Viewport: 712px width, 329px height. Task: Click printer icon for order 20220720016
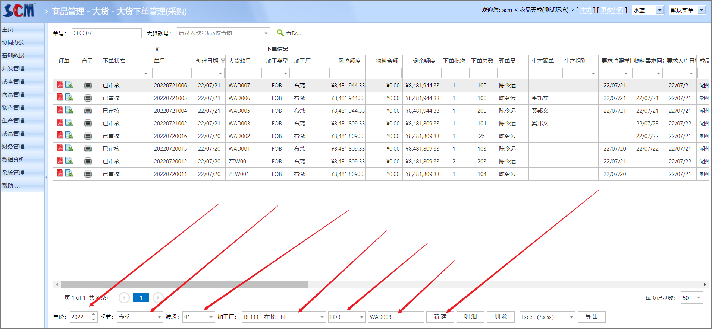pos(88,136)
